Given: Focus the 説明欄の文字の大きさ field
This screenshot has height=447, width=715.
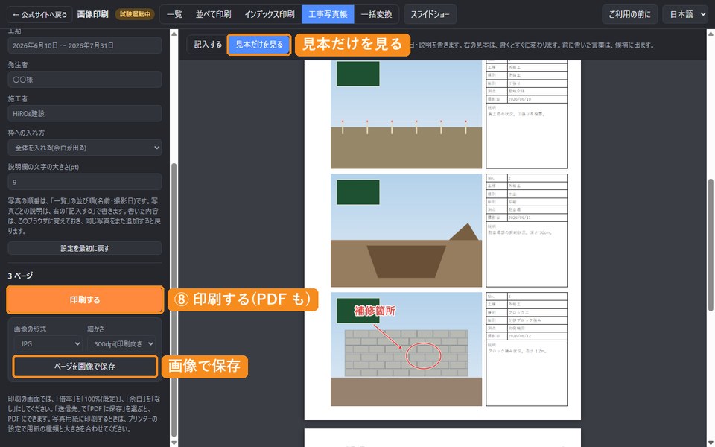Looking at the screenshot, I should [85, 182].
